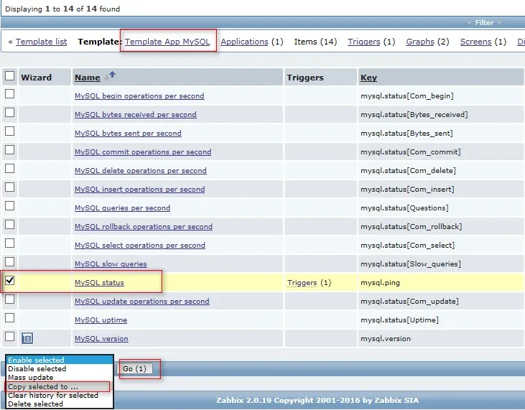Check the MySQL bytes received per second checkbox
Screen dimensions: 525x410
pos(10,113)
